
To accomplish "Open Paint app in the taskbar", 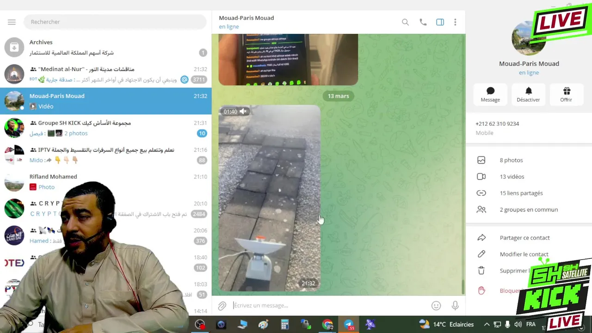I will pyautogui.click(x=264, y=325).
